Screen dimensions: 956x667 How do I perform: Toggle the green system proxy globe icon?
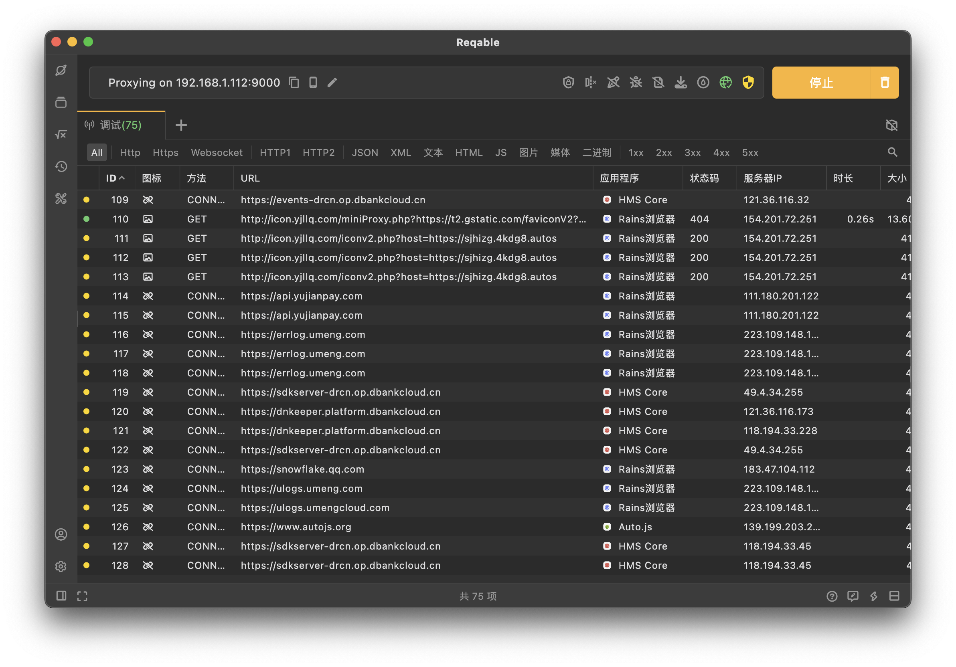[726, 83]
